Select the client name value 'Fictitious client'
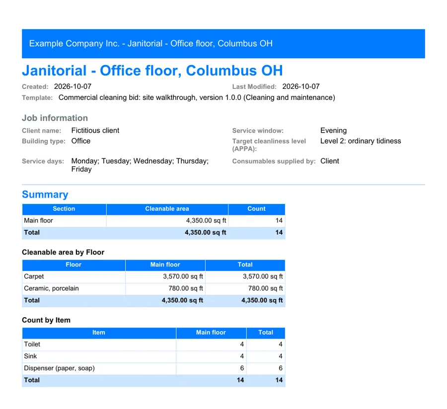Viewport: 447px width, 409px height. pos(95,131)
